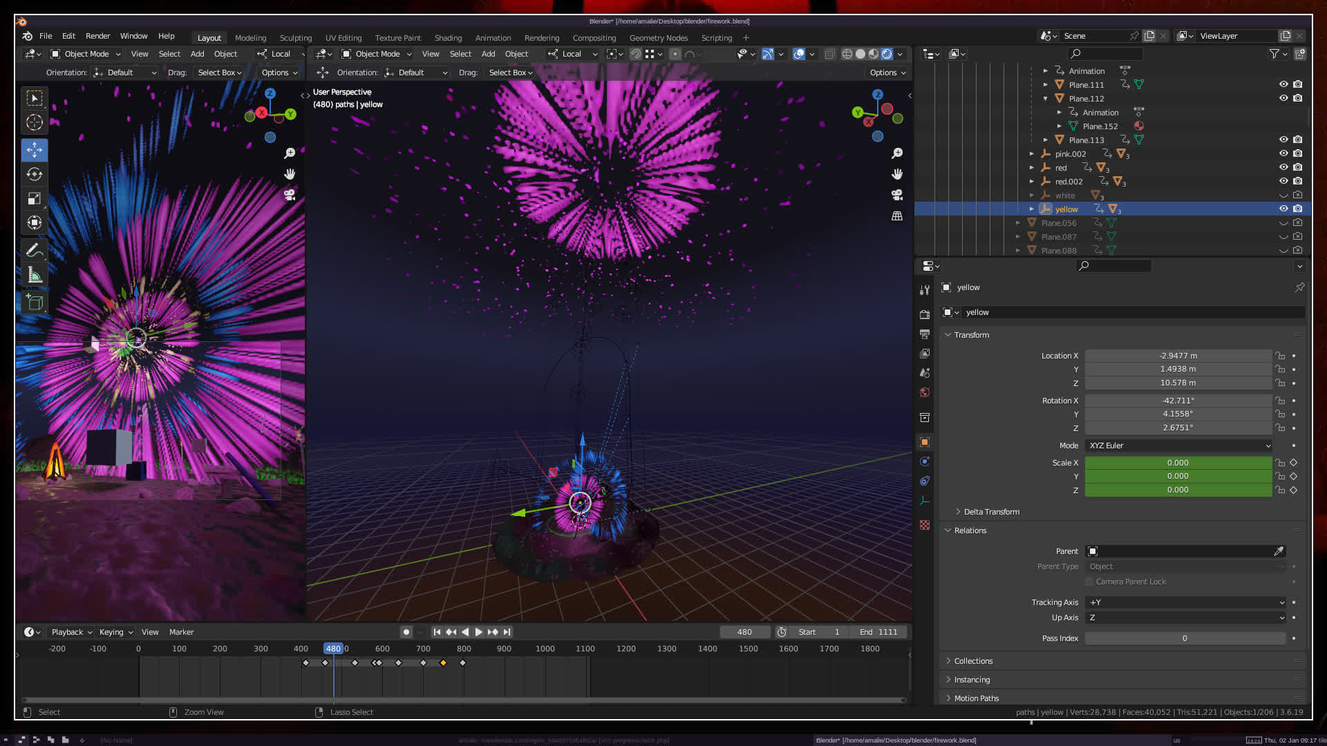The image size is (1327, 746).
Task: Toggle visibility of Plane.111 in outliner
Action: pyautogui.click(x=1283, y=84)
